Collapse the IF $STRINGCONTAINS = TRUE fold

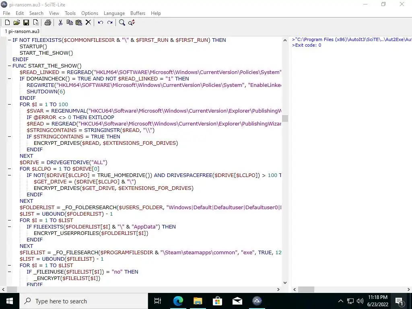coord(10,137)
